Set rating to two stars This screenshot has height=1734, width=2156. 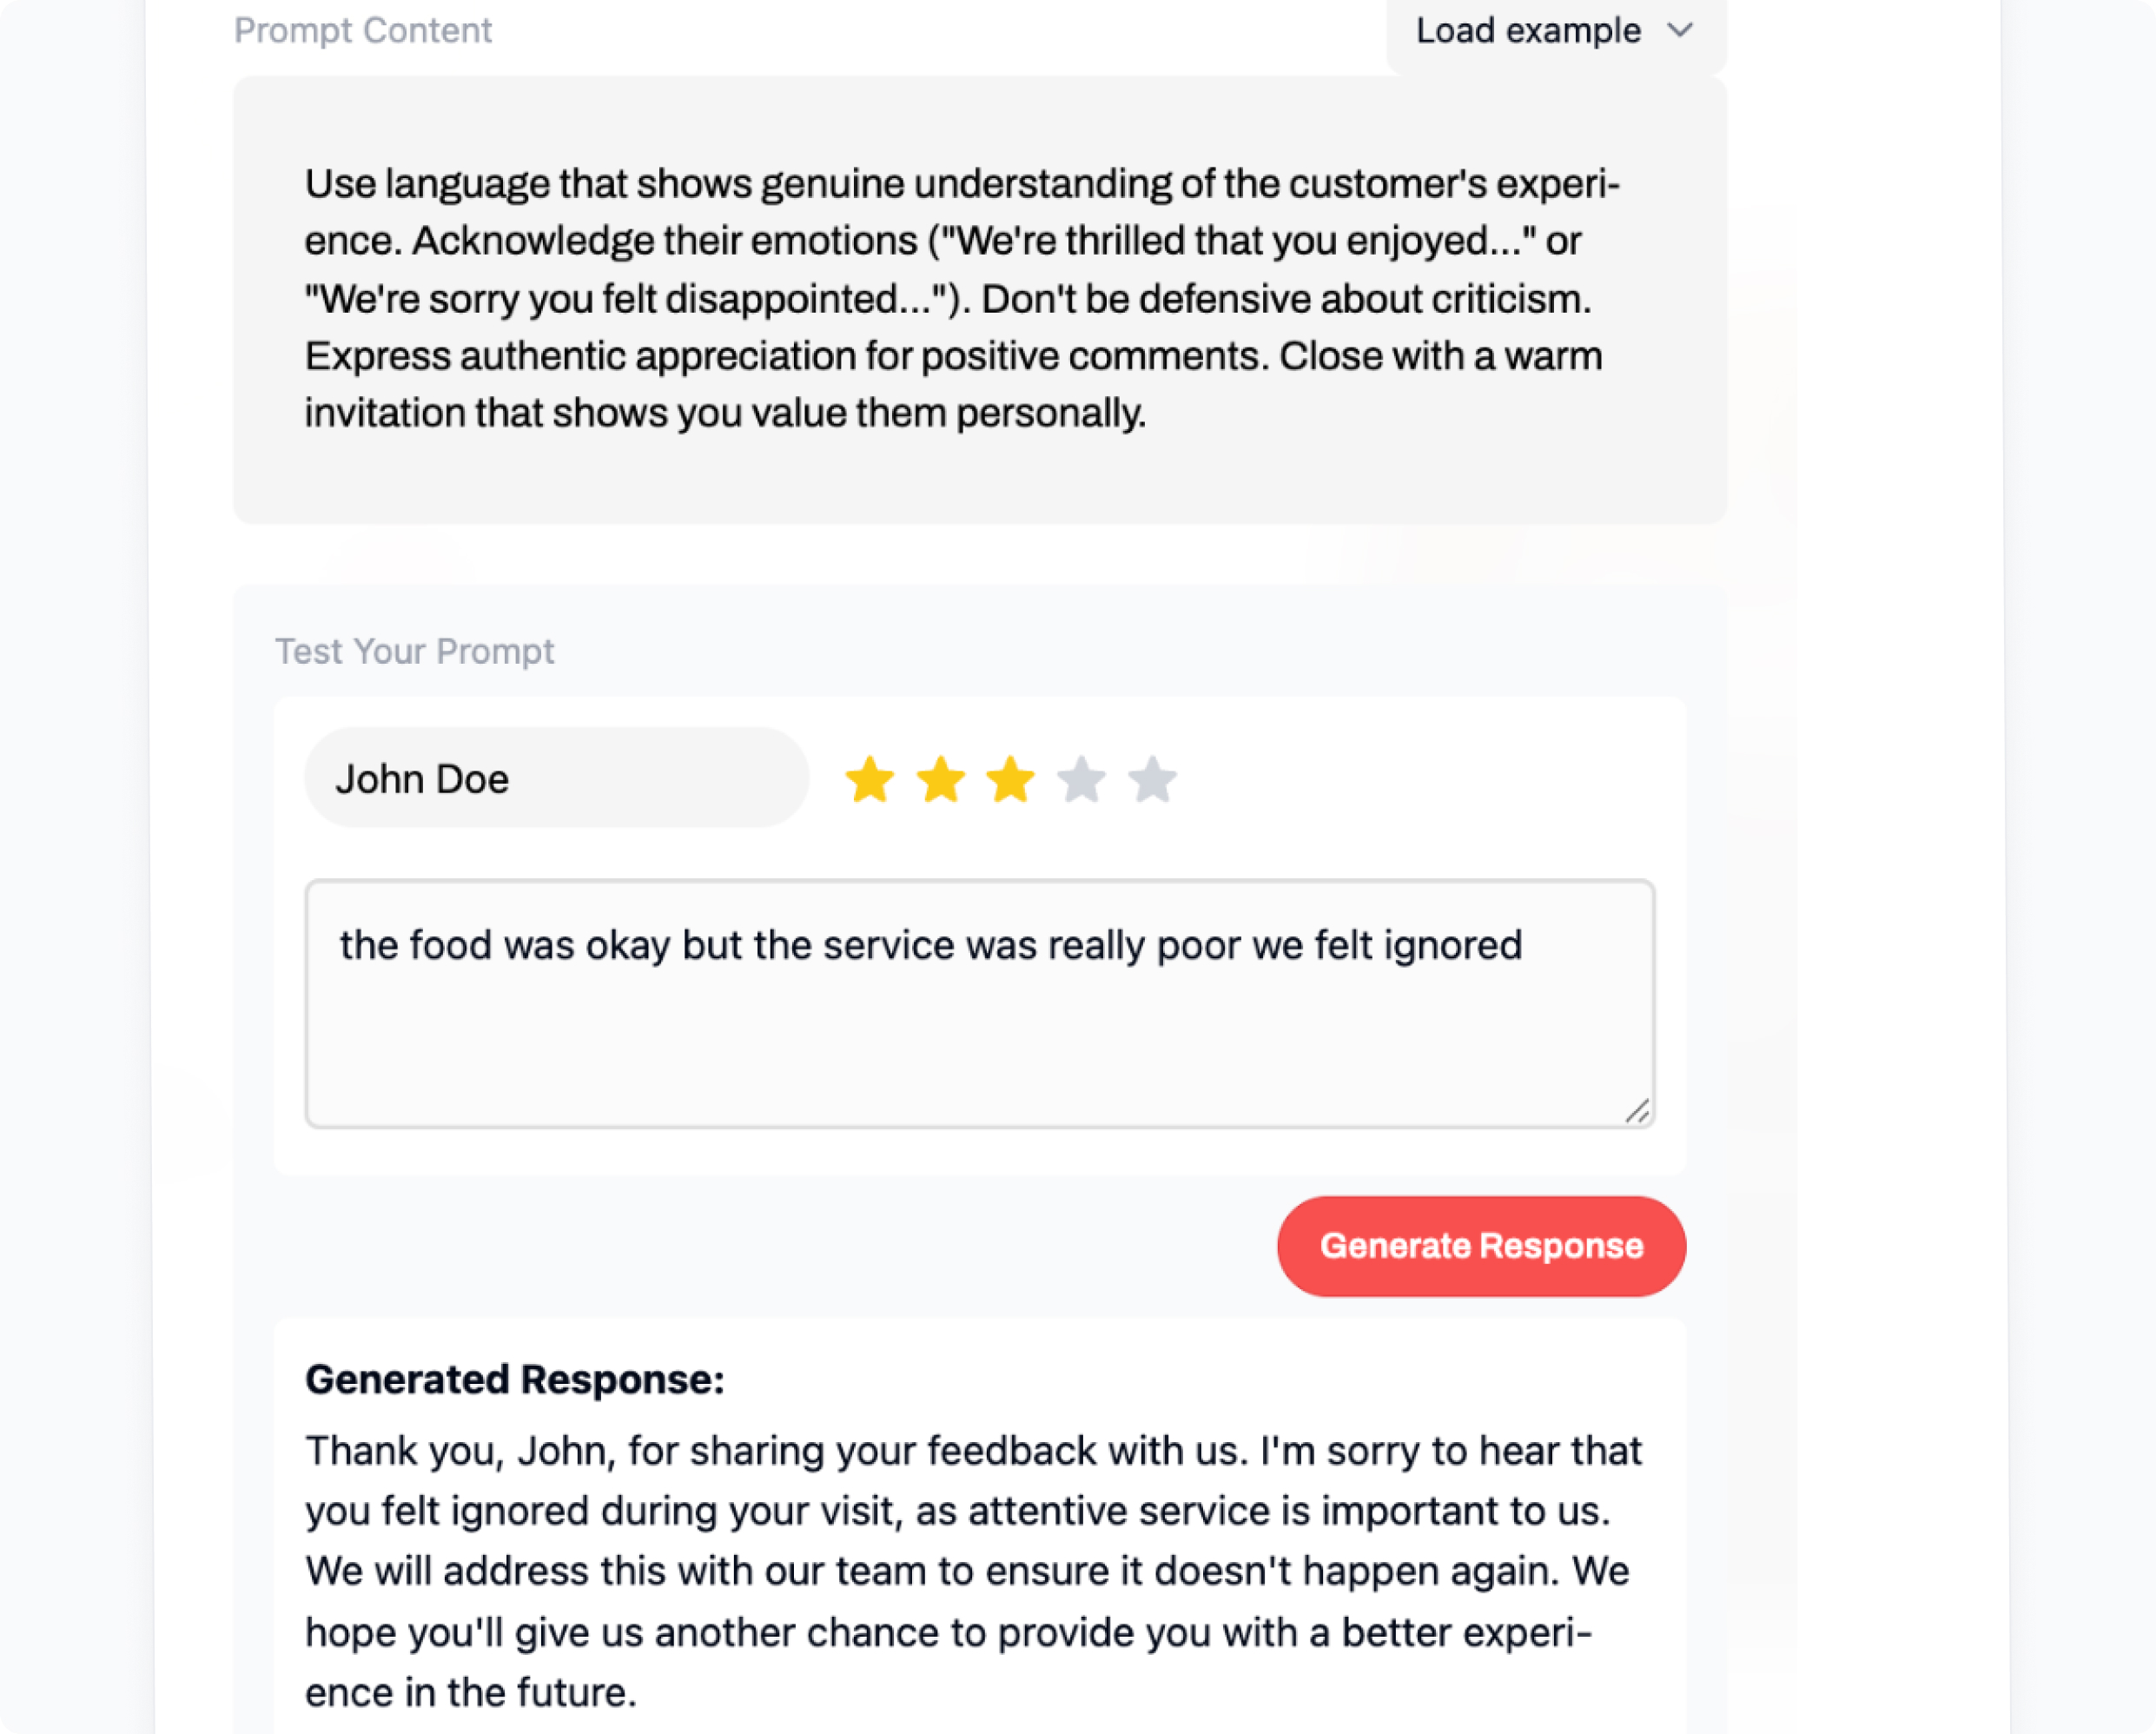pyautogui.click(x=941, y=780)
